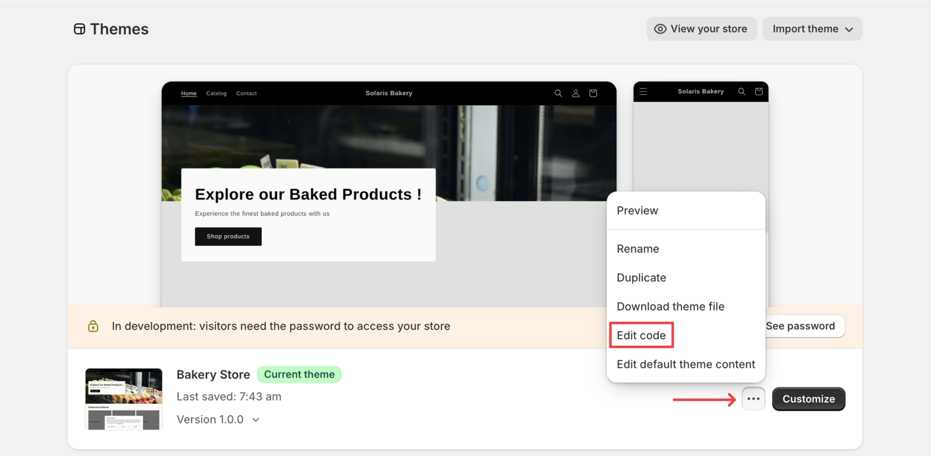Click the lock icon in development banner
The height and width of the screenshot is (456, 931).
coord(93,326)
